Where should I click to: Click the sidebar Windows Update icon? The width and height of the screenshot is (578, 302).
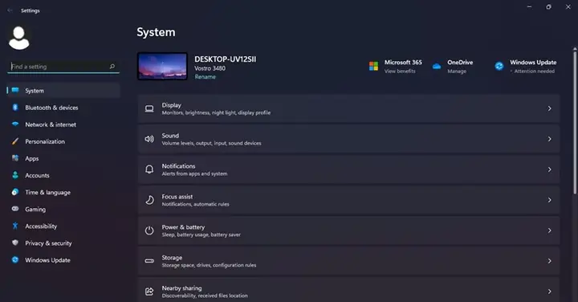point(15,259)
